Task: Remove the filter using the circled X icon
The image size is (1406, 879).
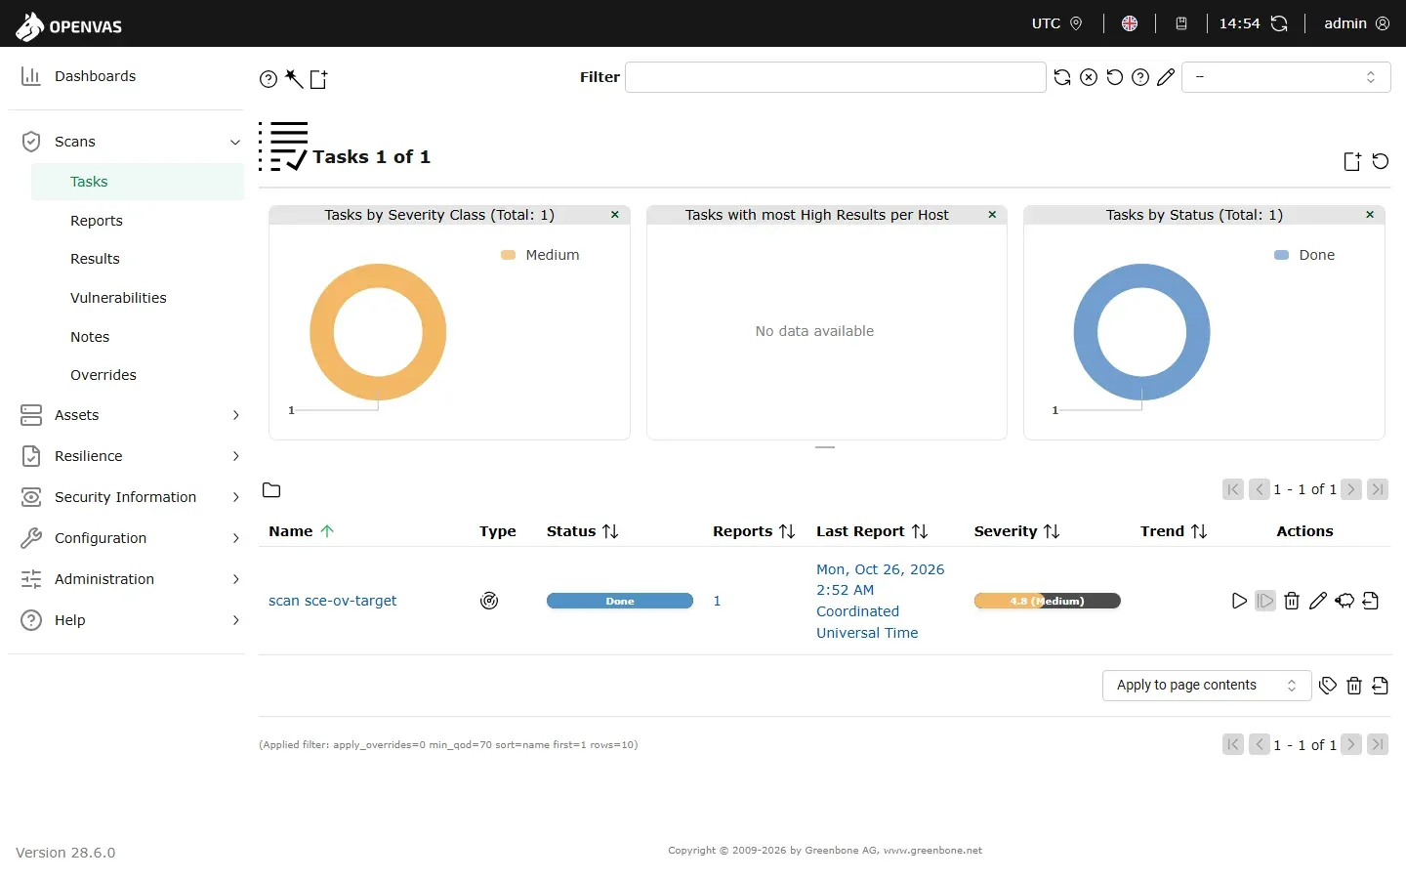Action: (1089, 77)
